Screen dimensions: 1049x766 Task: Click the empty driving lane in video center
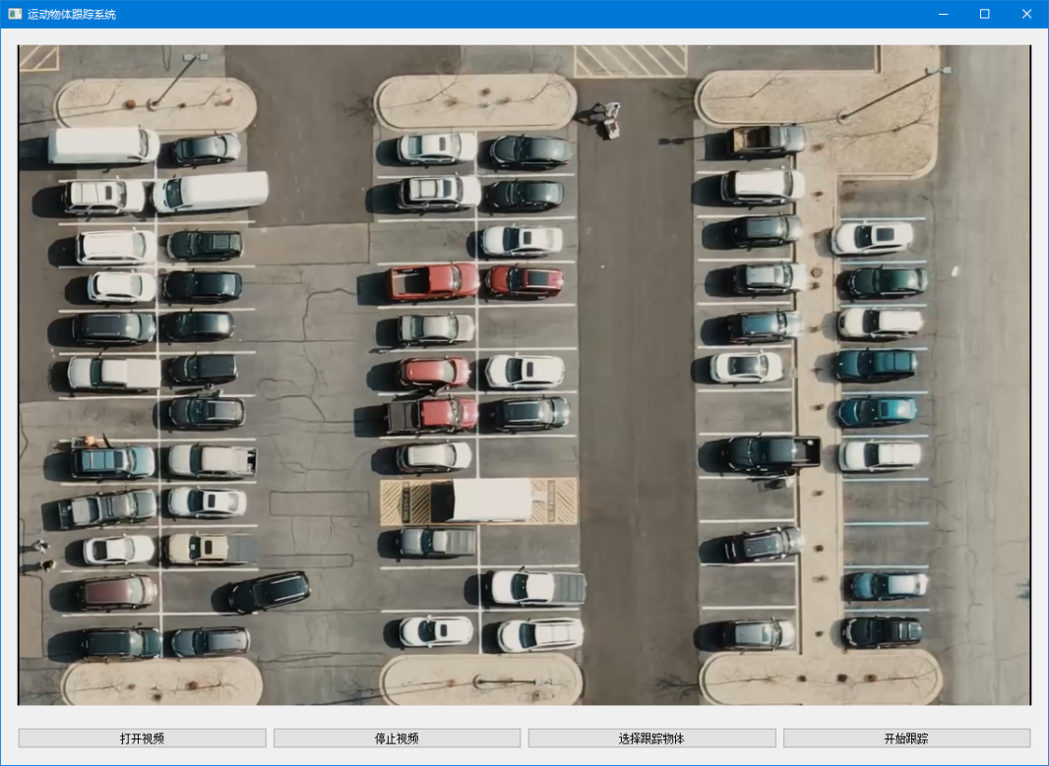pos(638,393)
